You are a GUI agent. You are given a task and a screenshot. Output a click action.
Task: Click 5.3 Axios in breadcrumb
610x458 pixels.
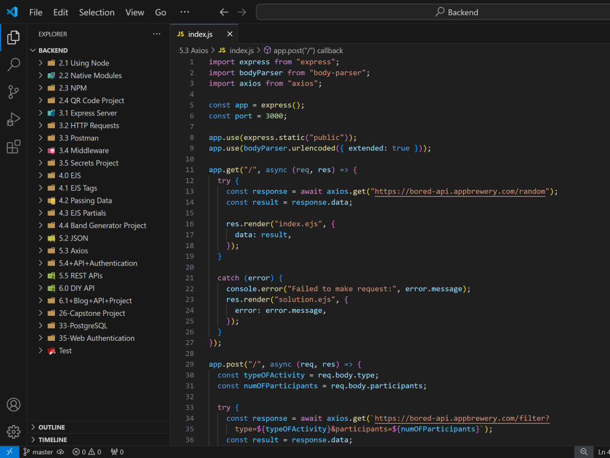pyautogui.click(x=194, y=50)
